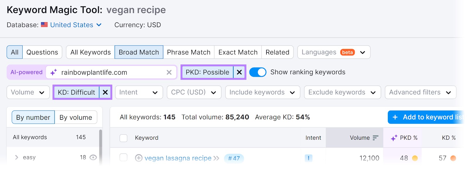
Task: Click the PKD % sparkle column header
Action: (404, 138)
